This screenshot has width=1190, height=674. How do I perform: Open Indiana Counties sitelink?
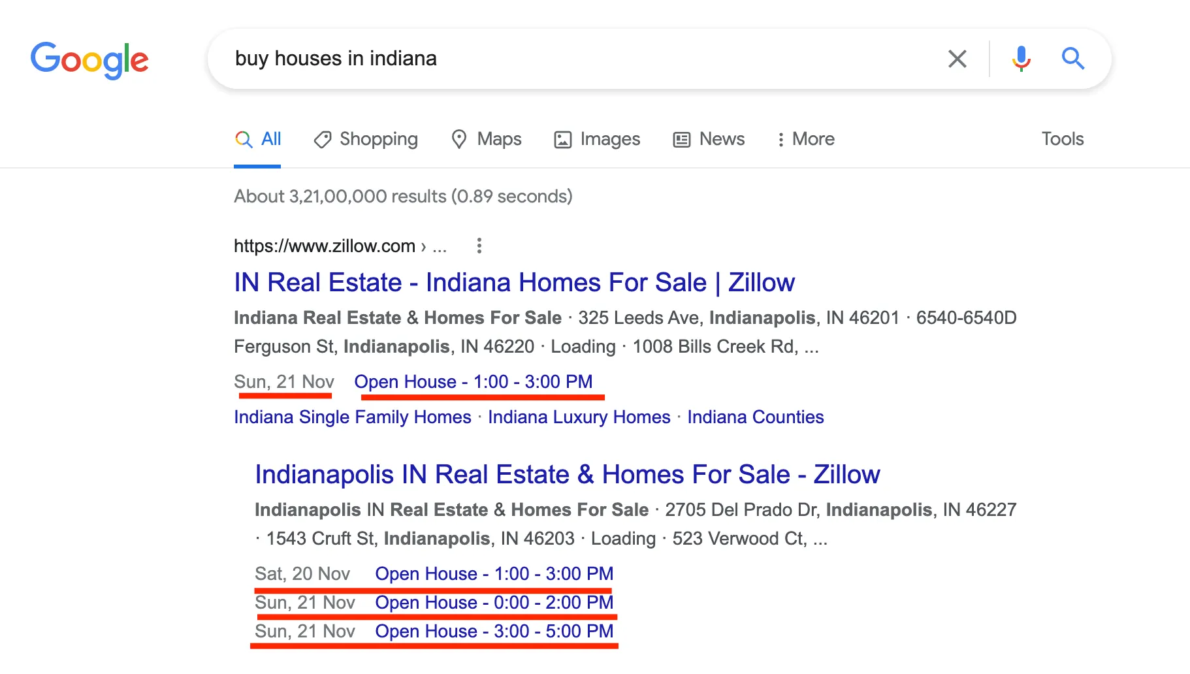tap(755, 417)
